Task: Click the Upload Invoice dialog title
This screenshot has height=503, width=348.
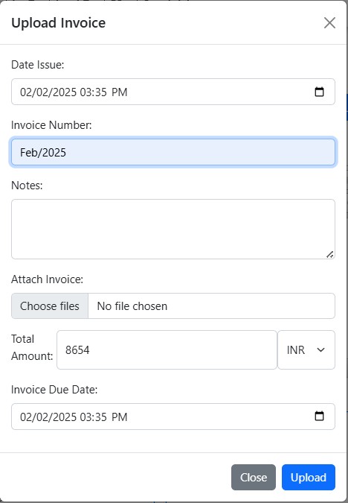Action: click(x=58, y=23)
